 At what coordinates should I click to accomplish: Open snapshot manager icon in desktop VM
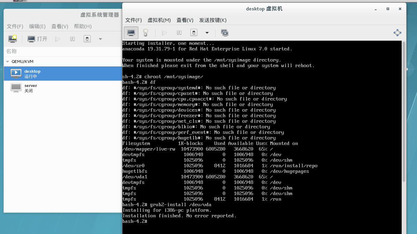pos(225,33)
